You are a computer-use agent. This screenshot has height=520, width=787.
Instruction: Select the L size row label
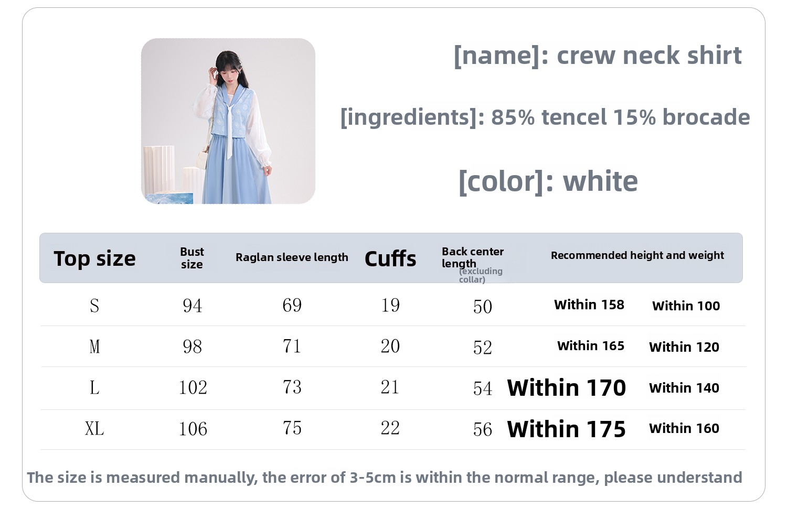click(94, 387)
